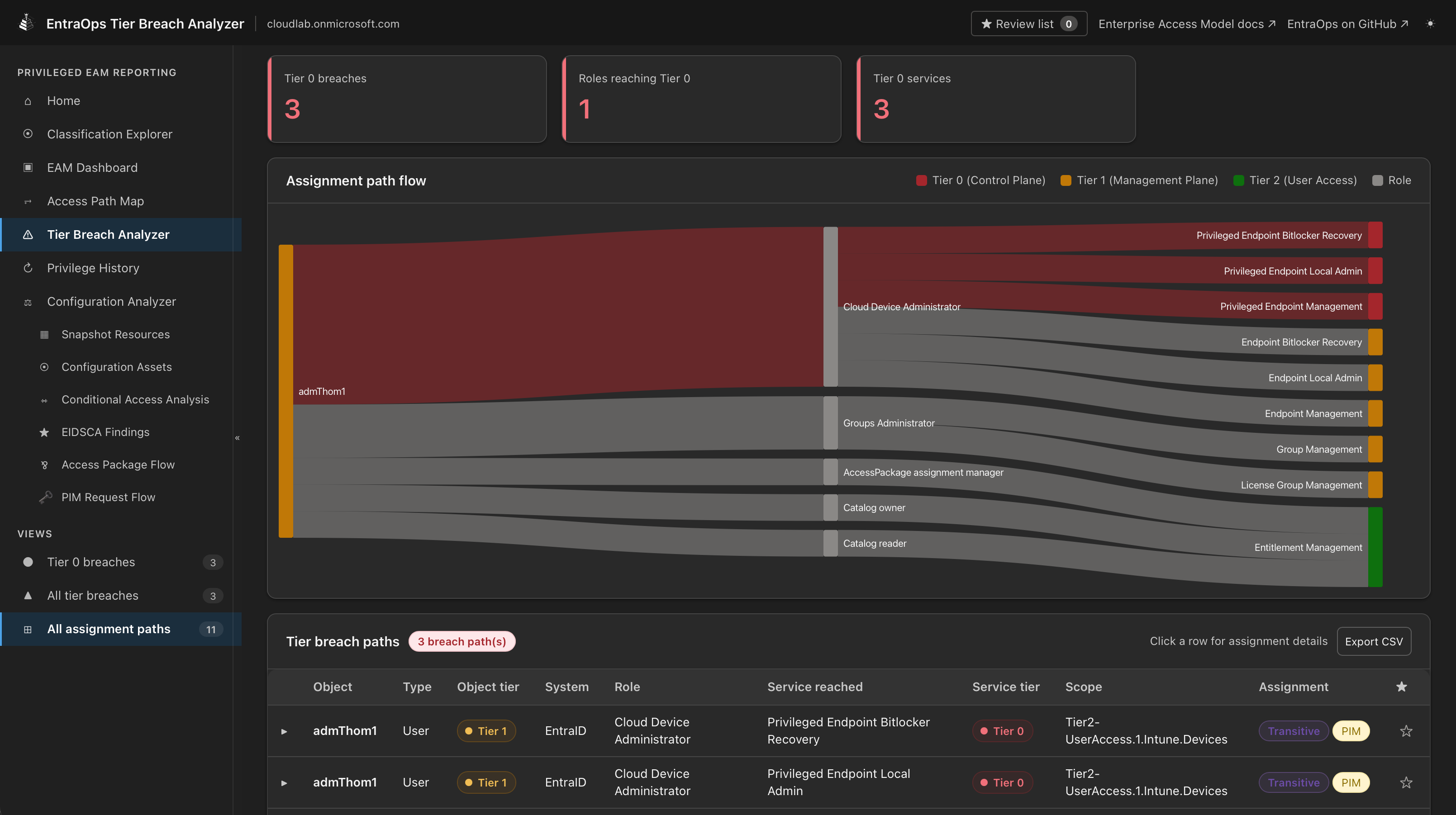Open Classification Explorer
1456x815 pixels.
click(120, 134)
